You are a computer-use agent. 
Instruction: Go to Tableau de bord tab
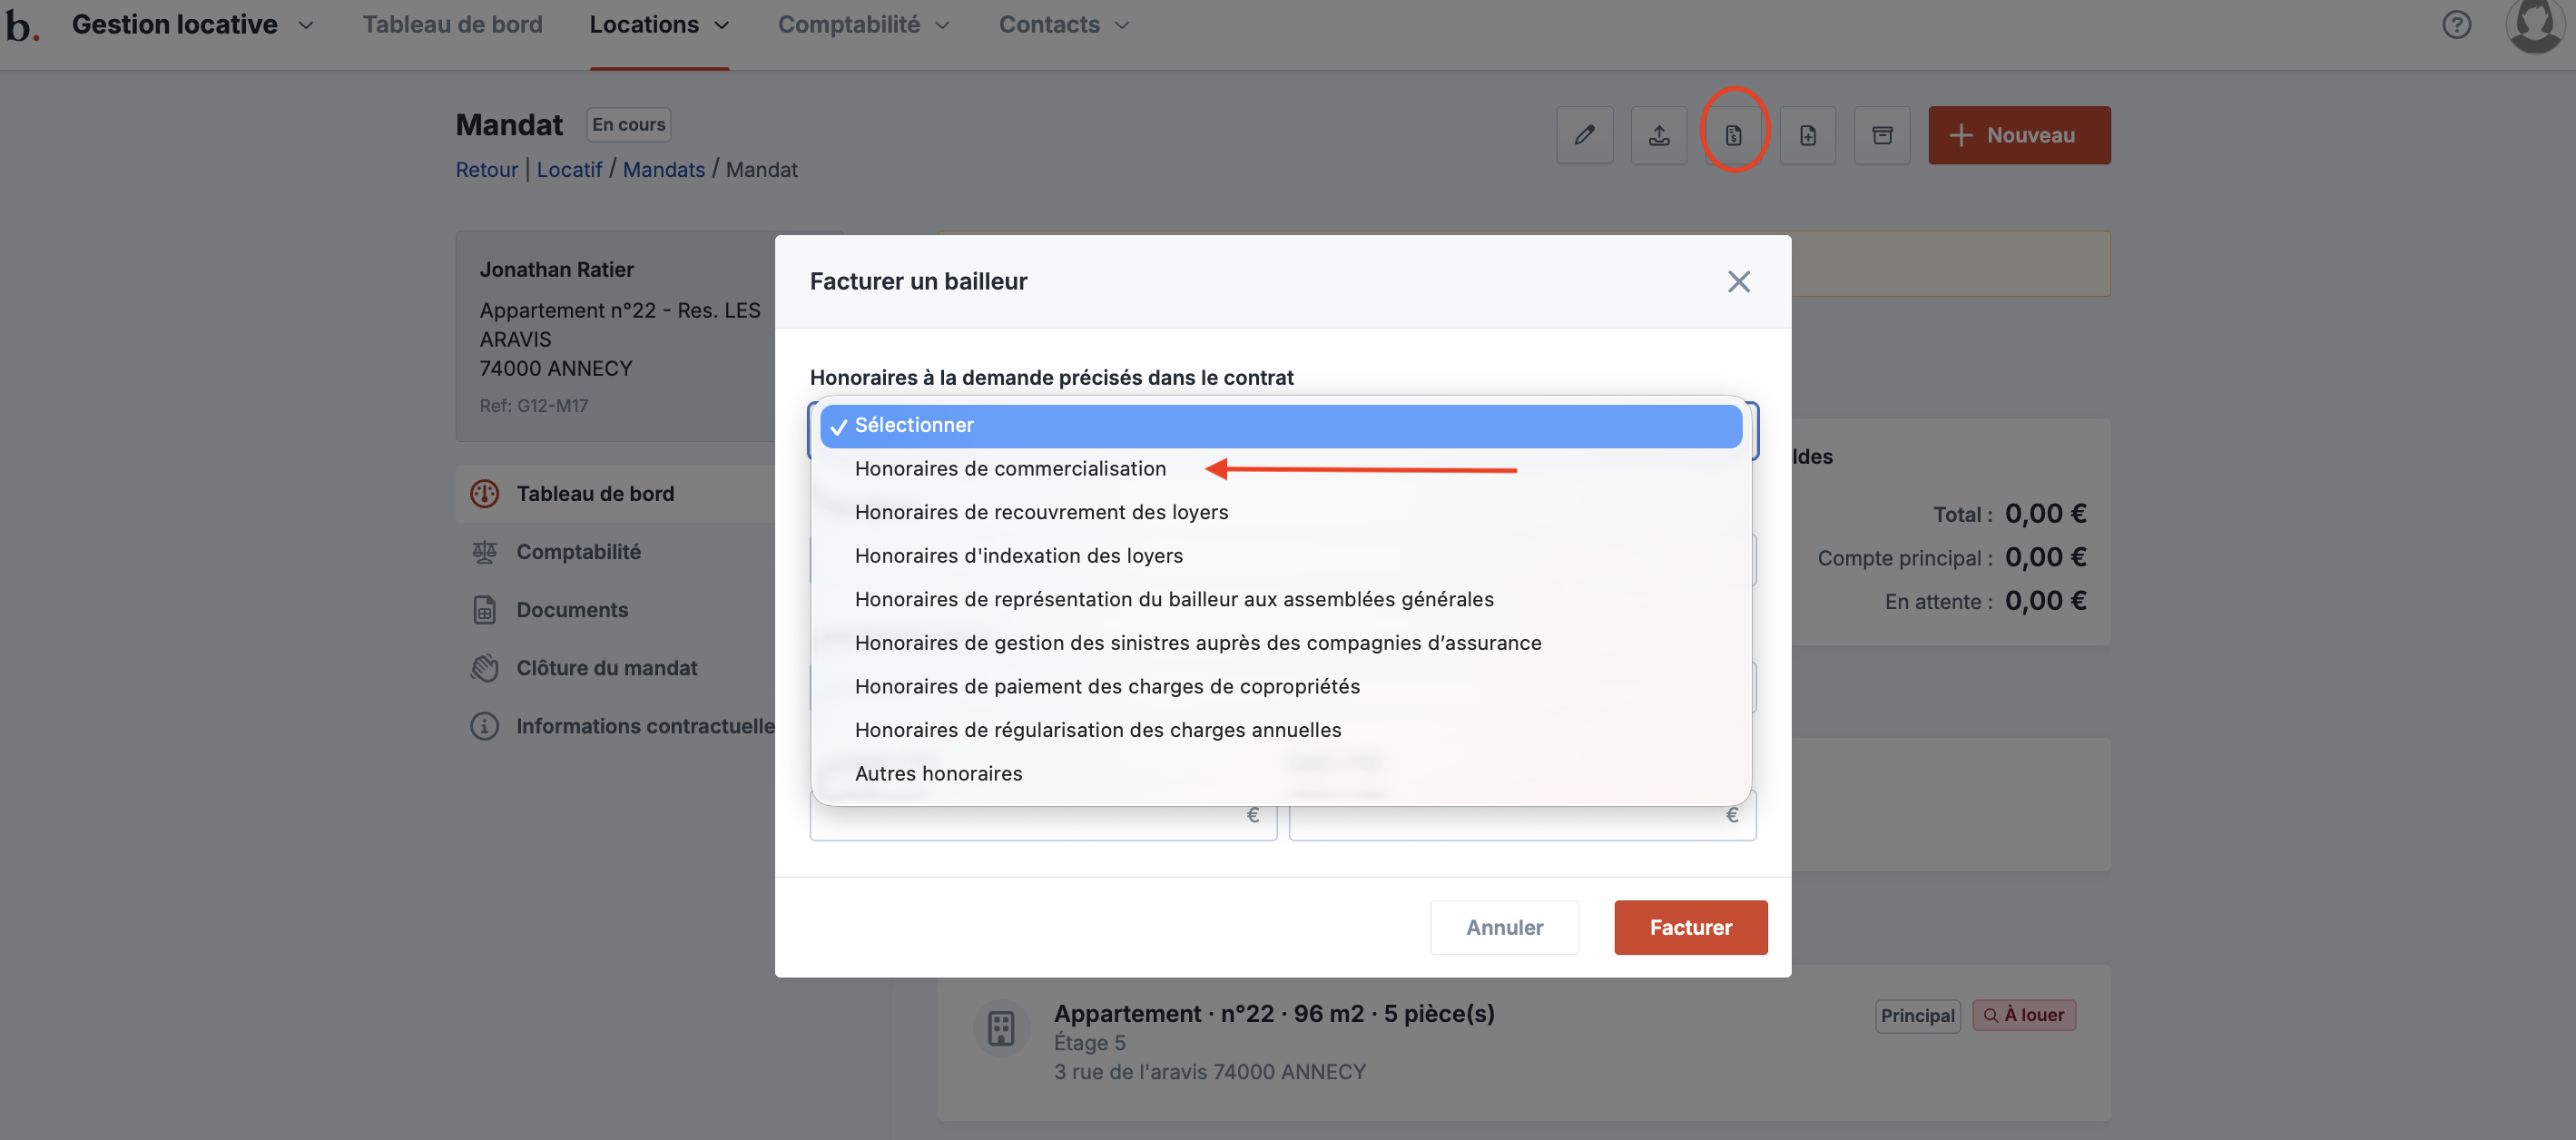(452, 25)
